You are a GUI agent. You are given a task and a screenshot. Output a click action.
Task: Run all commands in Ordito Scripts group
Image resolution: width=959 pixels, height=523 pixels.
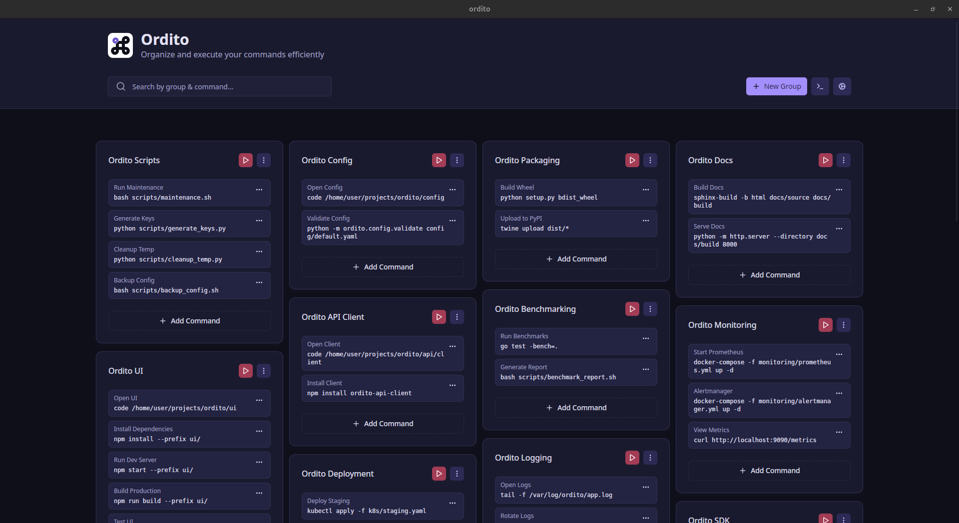pyautogui.click(x=246, y=160)
